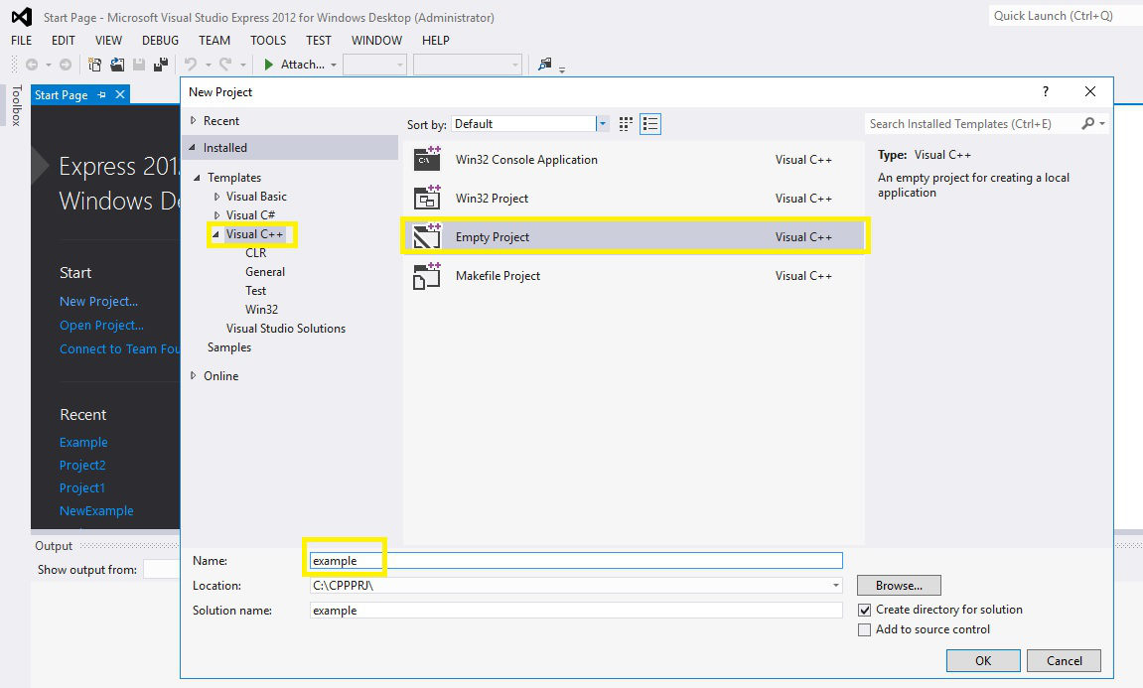Click Open Project... link on Start Page

101,325
